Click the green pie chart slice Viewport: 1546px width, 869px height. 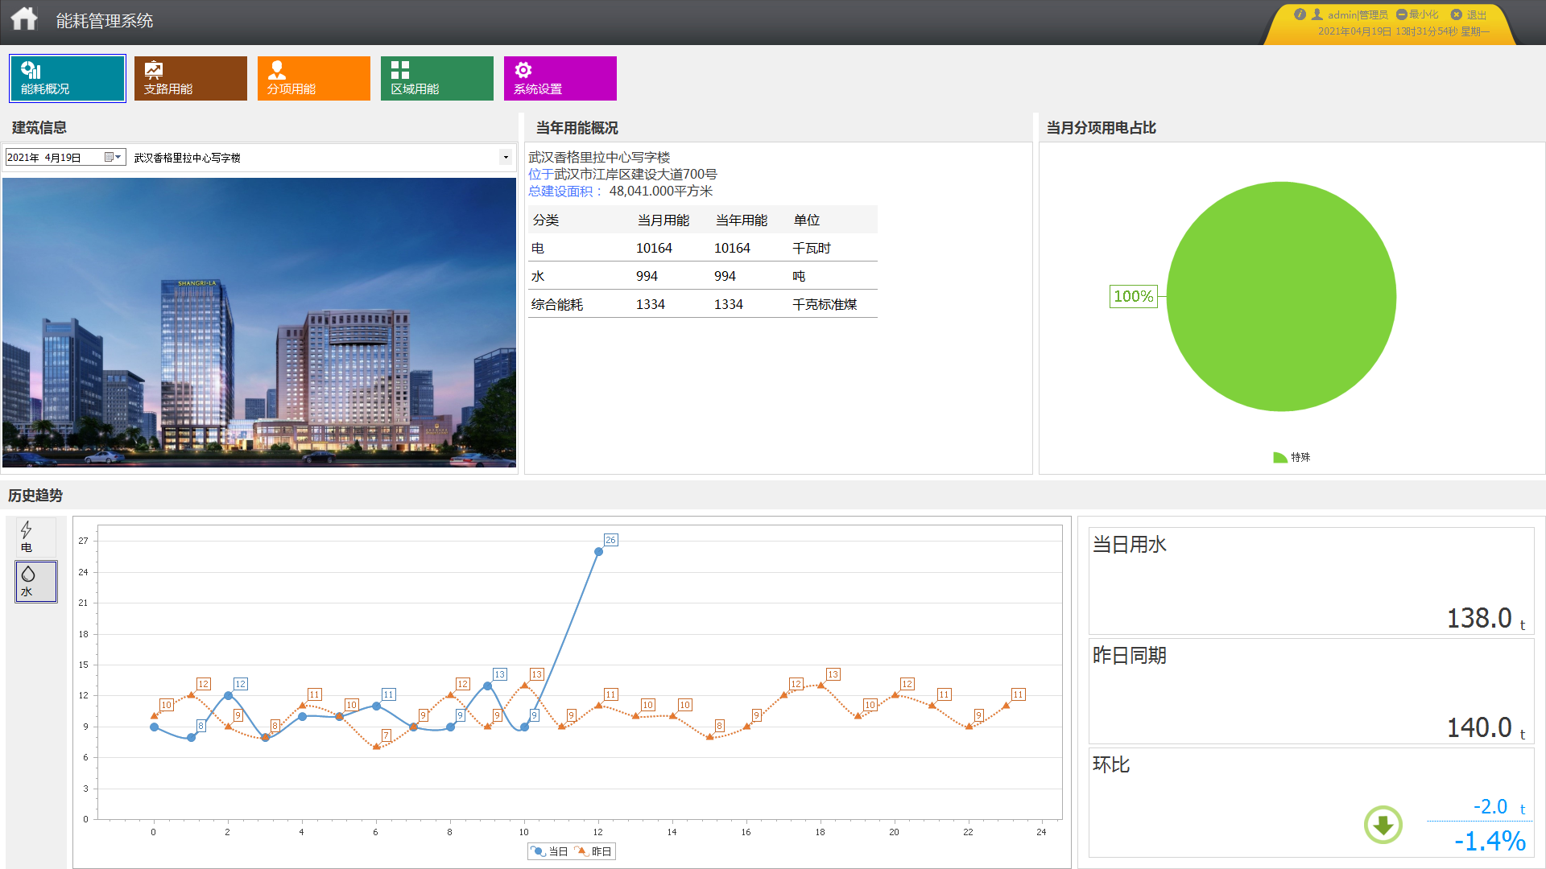tap(1281, 296)
